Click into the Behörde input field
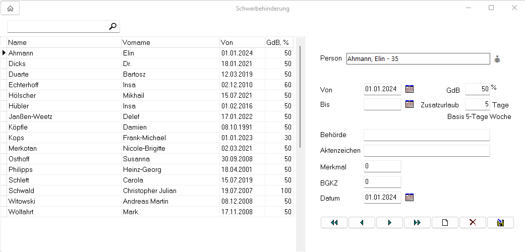 pos(427,135)
